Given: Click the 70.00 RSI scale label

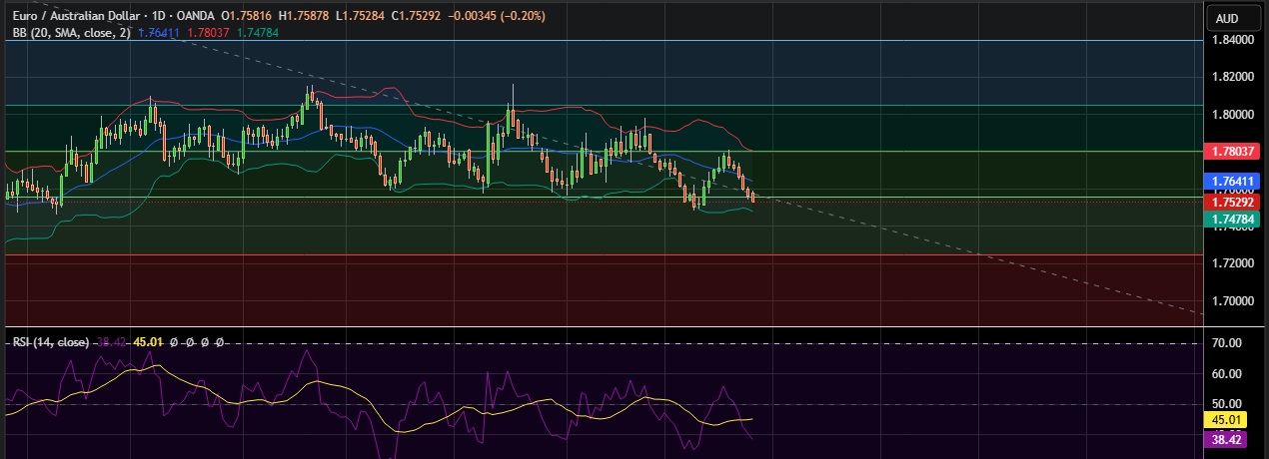Looking at the screenshot, I should click(1226, 343).
